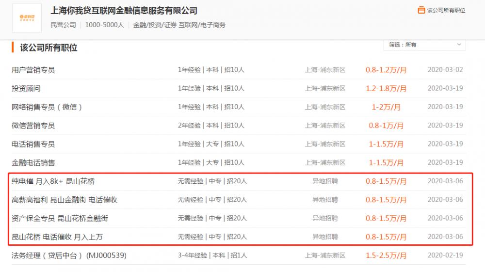This screenshot has height=272, width=485.
Task: Click the 该公司所有职位 section heading
Action: 48,48
